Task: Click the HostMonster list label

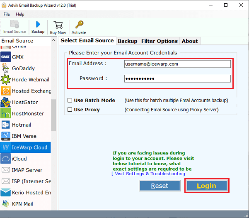Action: [28, 113]
